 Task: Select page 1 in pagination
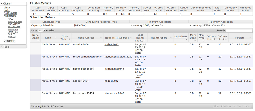(x=234, y=106)
